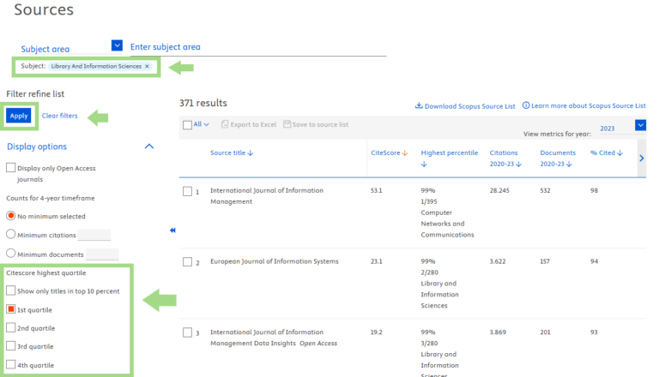
Task: Remove the Library And Information Sciences subject tag
Action: [147, 66]
